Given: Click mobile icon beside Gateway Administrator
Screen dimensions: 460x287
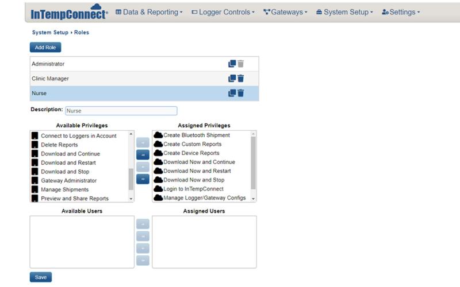Looking at the screenshot, I should tap(34, 180).
